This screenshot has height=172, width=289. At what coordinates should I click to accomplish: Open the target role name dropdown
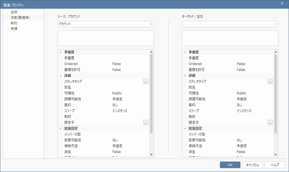[x=275, y=24]
